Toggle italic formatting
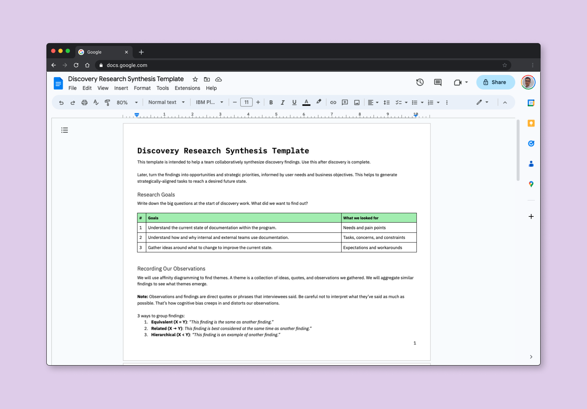This screenshot has height=409, width=587. [x=283, y=102]
